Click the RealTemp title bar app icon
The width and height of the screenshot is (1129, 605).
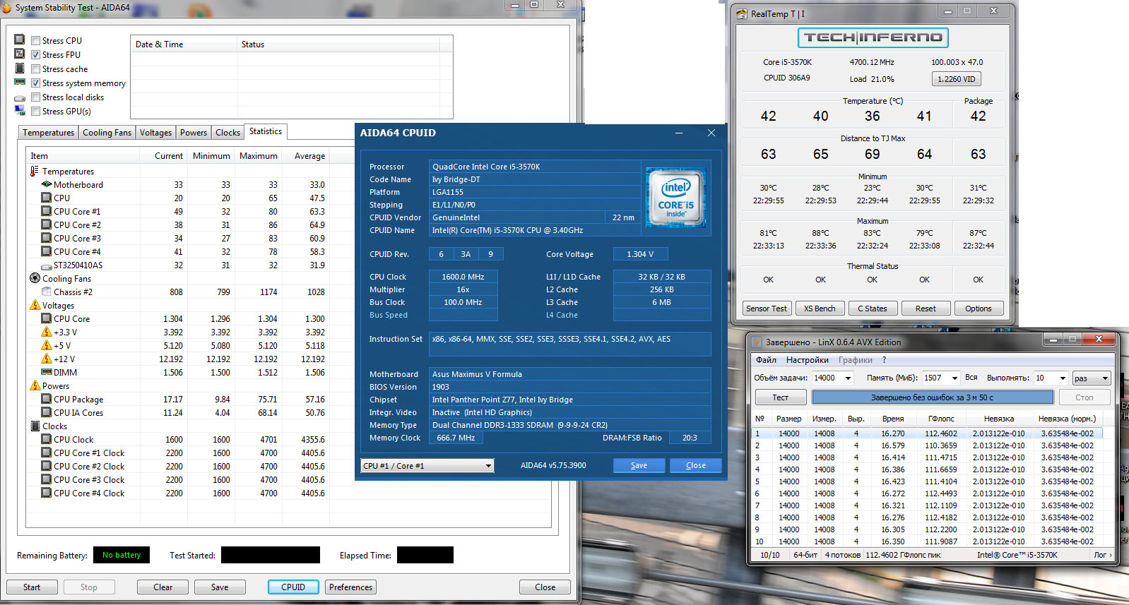pyautogui.click(x=741, y=13)
